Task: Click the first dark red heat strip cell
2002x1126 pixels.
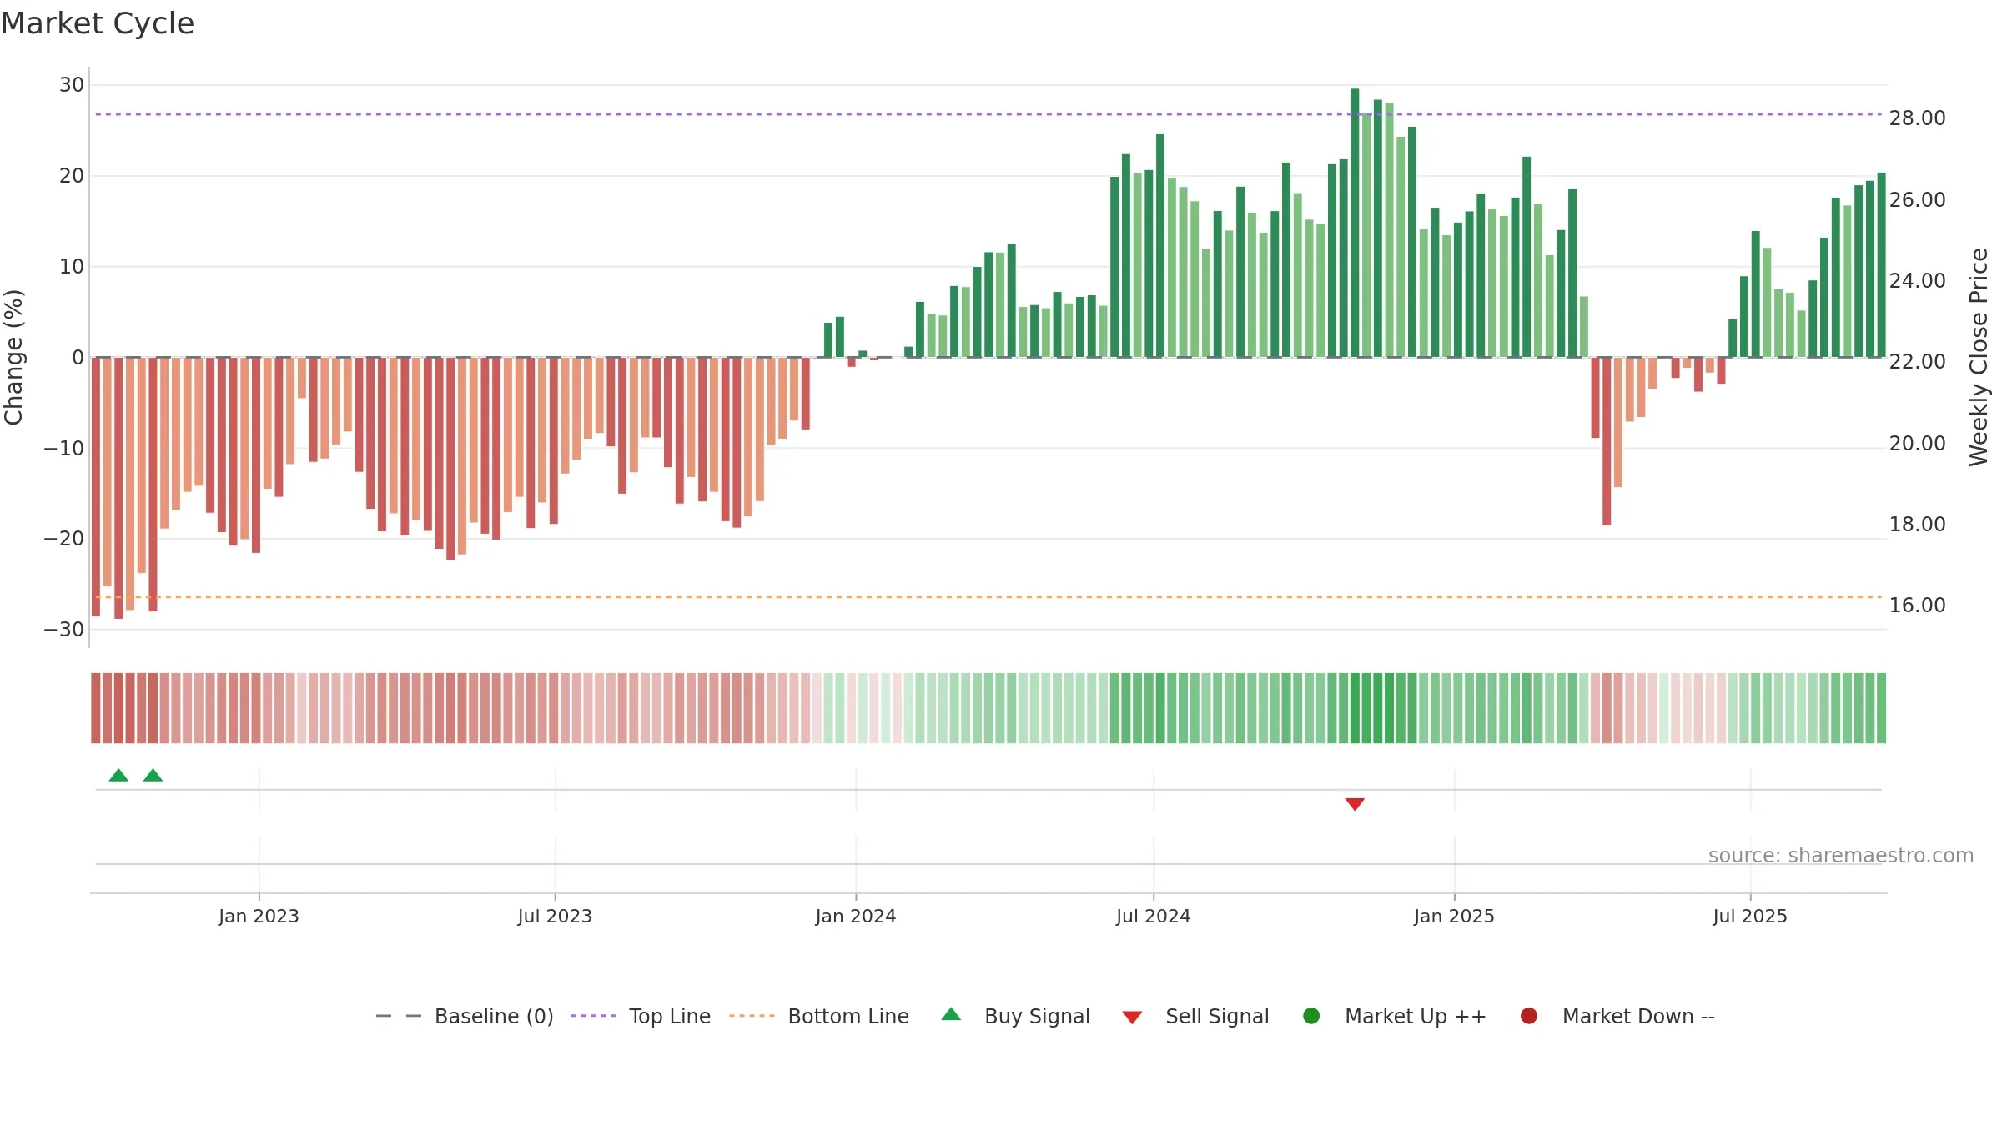Action: pyautogui.click(x=96, y=708)
